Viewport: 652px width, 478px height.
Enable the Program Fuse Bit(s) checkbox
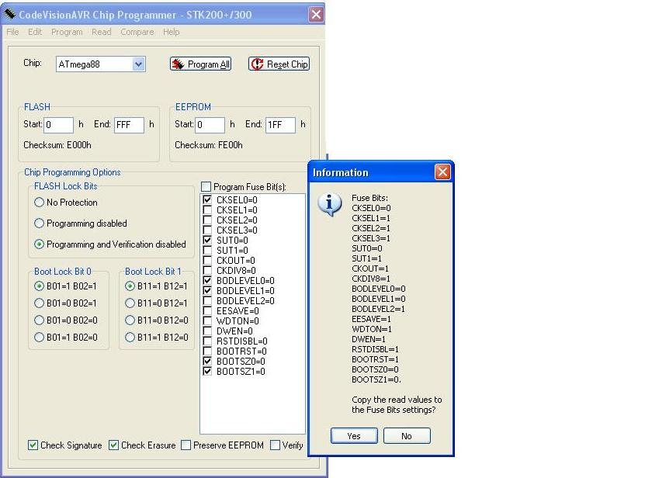pyautogui.click(x=206, y=187)
